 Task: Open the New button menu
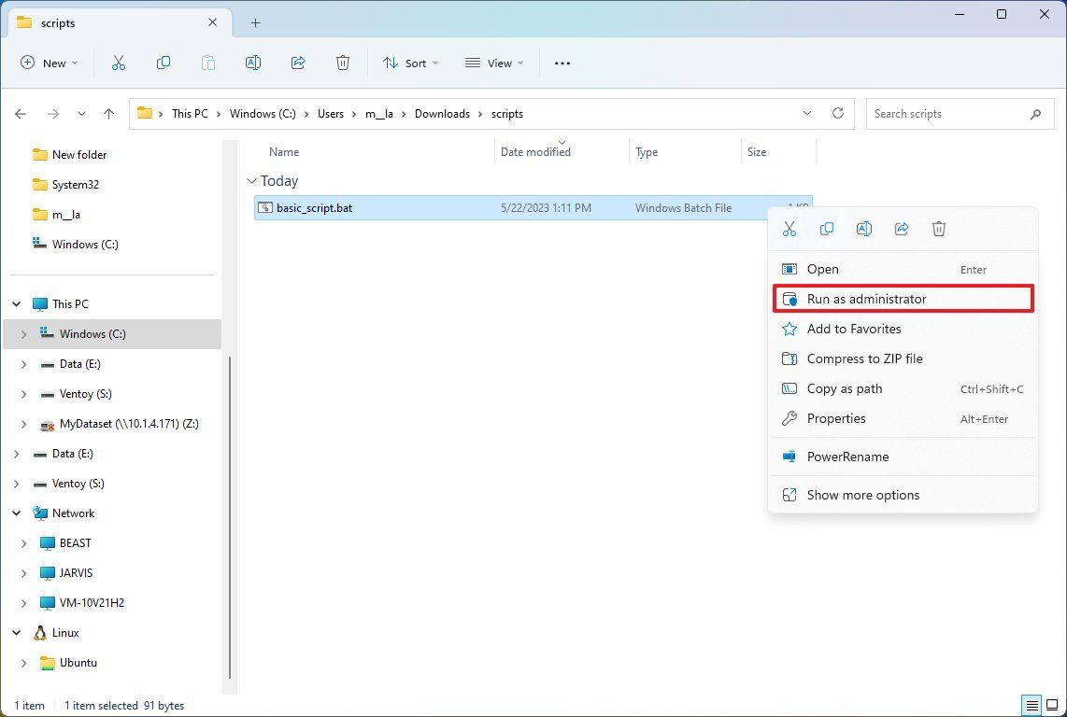[x=49, y=63]
